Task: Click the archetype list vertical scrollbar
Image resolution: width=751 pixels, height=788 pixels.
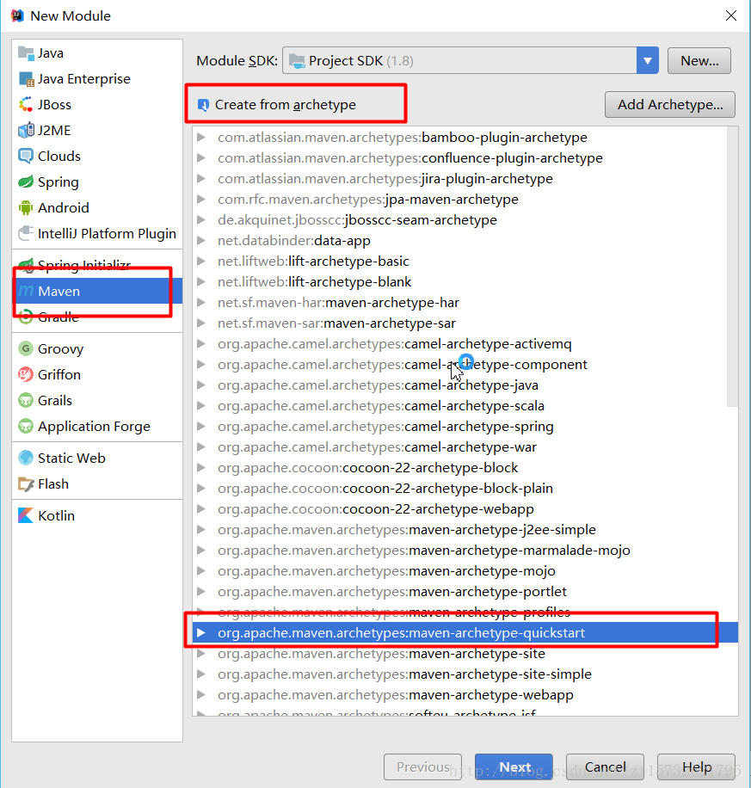Action: (x=732, y=267)
